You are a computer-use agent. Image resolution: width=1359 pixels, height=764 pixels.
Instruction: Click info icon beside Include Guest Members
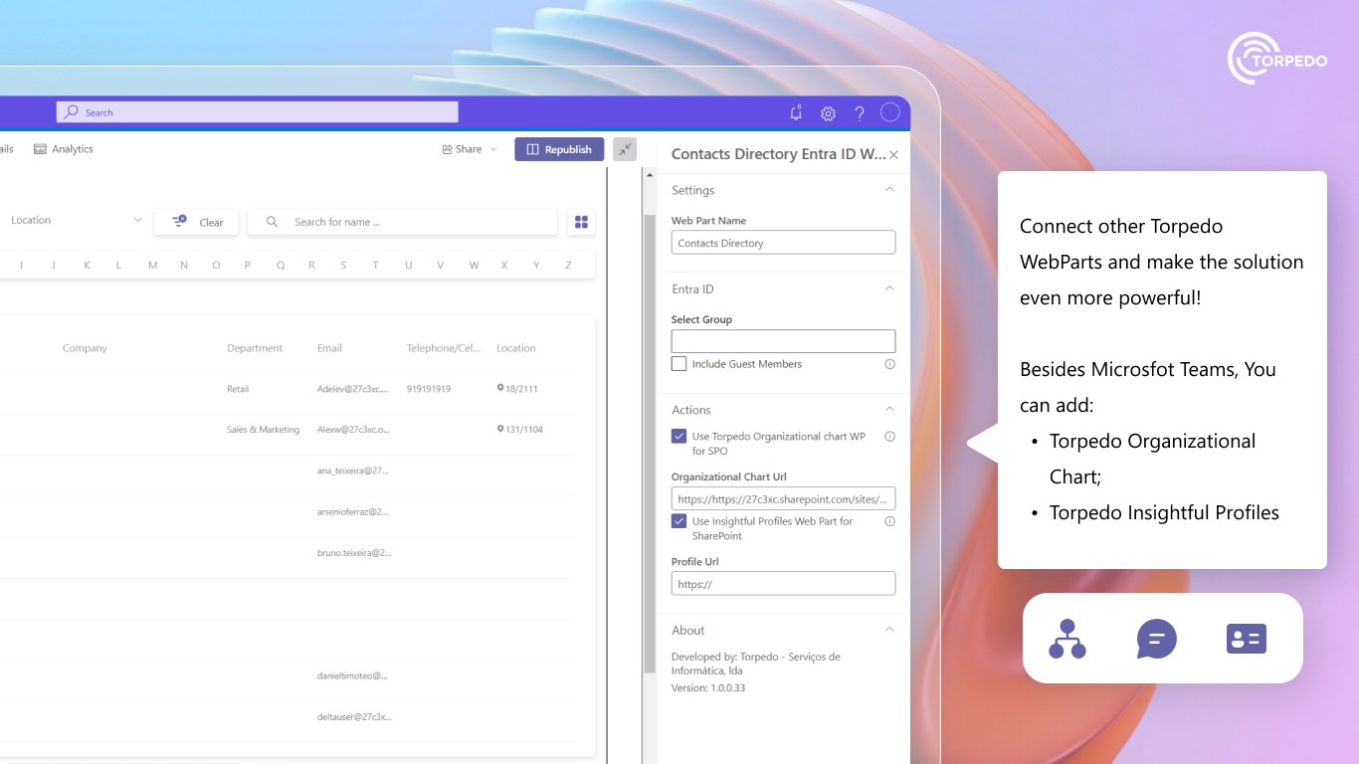[x=889, y=364]
